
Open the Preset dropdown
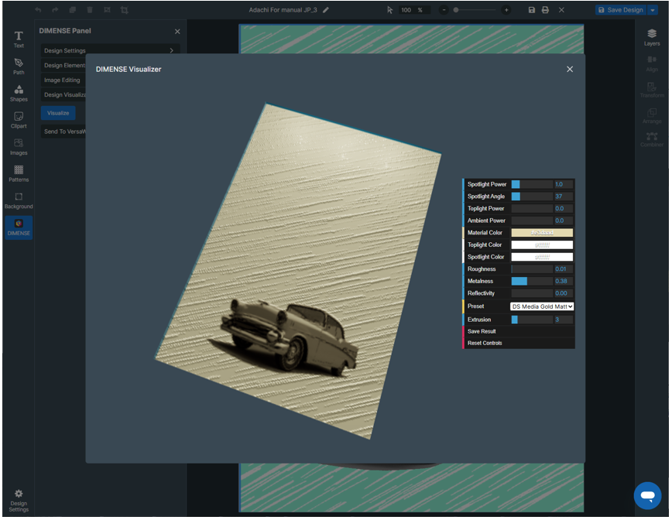(x=542, y=306)
